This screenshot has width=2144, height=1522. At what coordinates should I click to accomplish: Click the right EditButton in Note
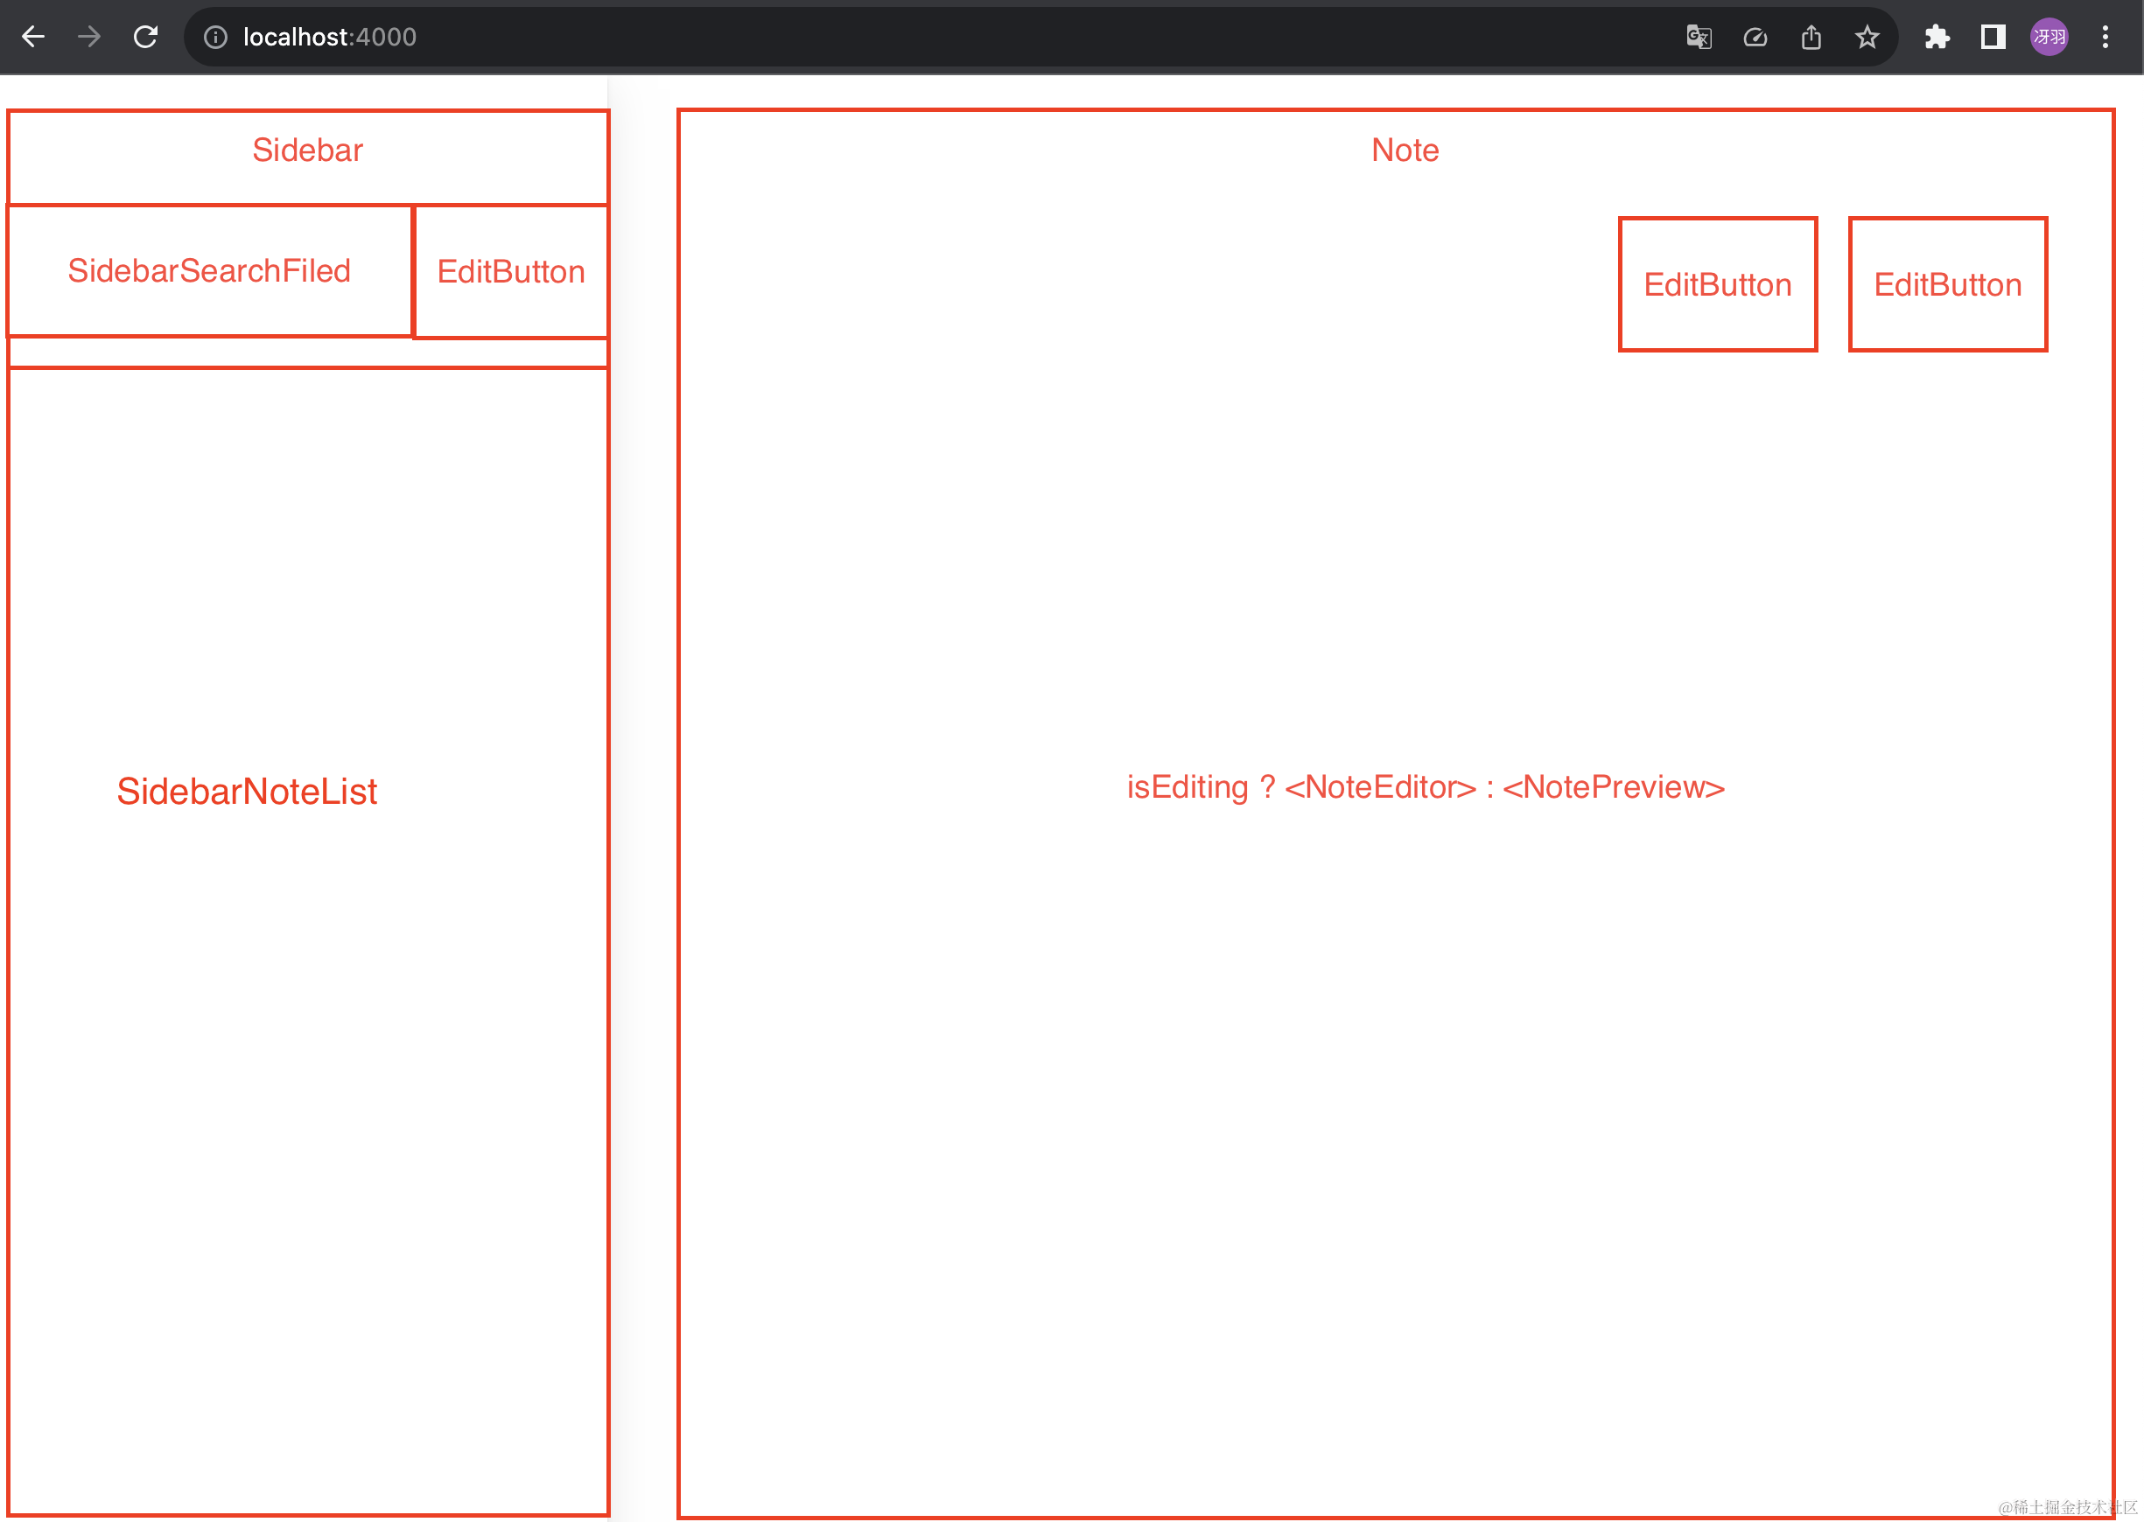1947,285
